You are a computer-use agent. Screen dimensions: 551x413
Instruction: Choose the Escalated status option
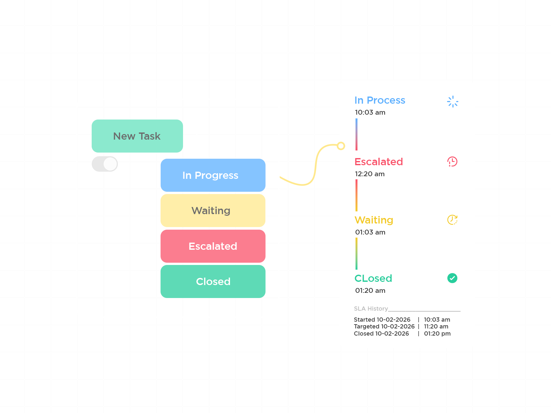pyautogui.click(x=213, y=246)
